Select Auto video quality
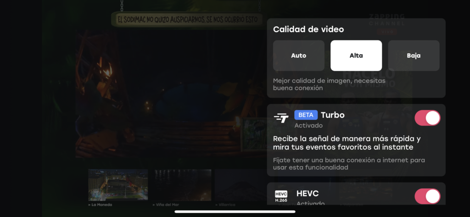Image resolution: width=470 pixels, height=217 pixels. tap(298, 56)
